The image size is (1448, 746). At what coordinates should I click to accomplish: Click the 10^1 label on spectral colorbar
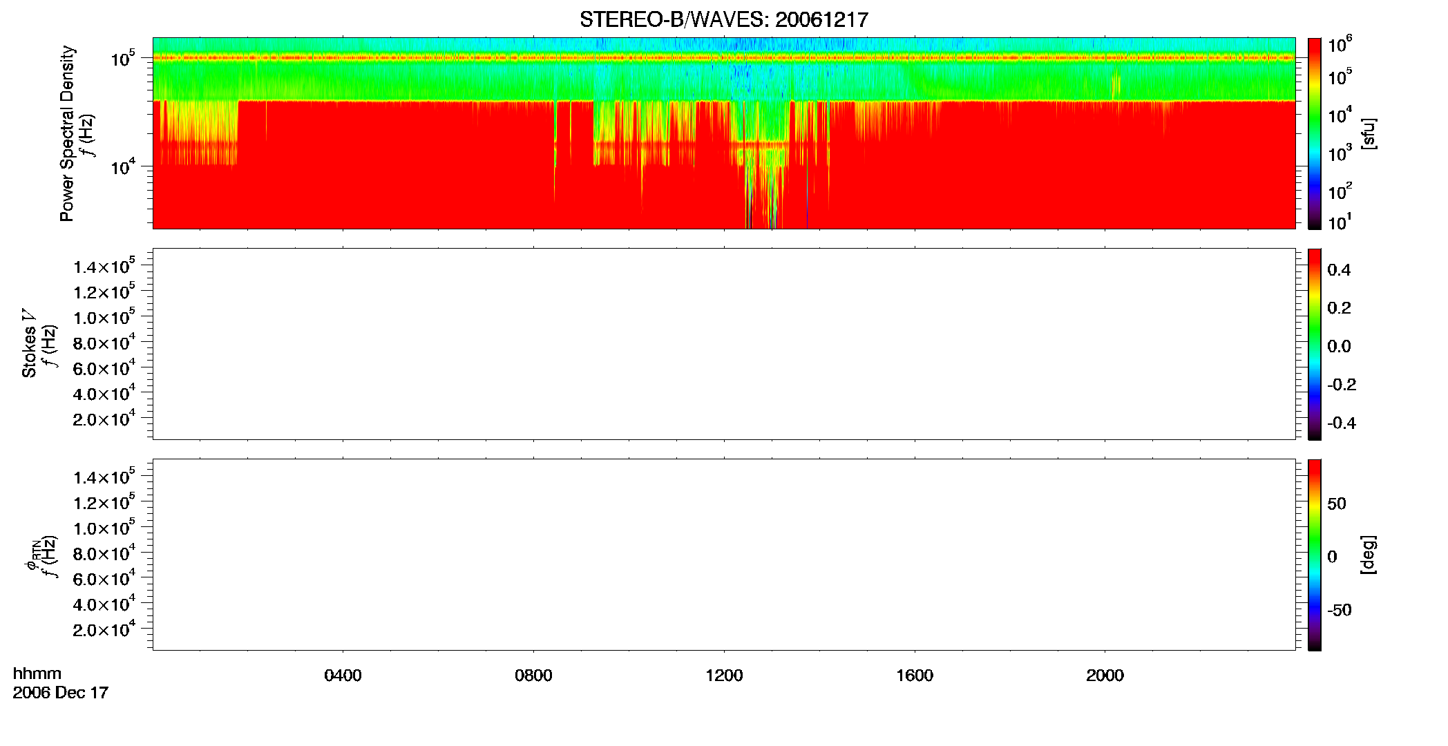(x=1340, y=222)
